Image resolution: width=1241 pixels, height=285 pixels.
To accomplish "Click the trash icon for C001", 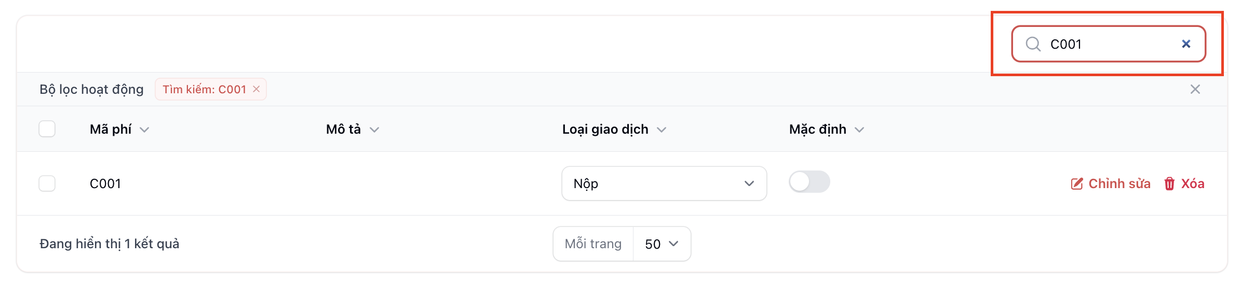I will coord(1169,184).
